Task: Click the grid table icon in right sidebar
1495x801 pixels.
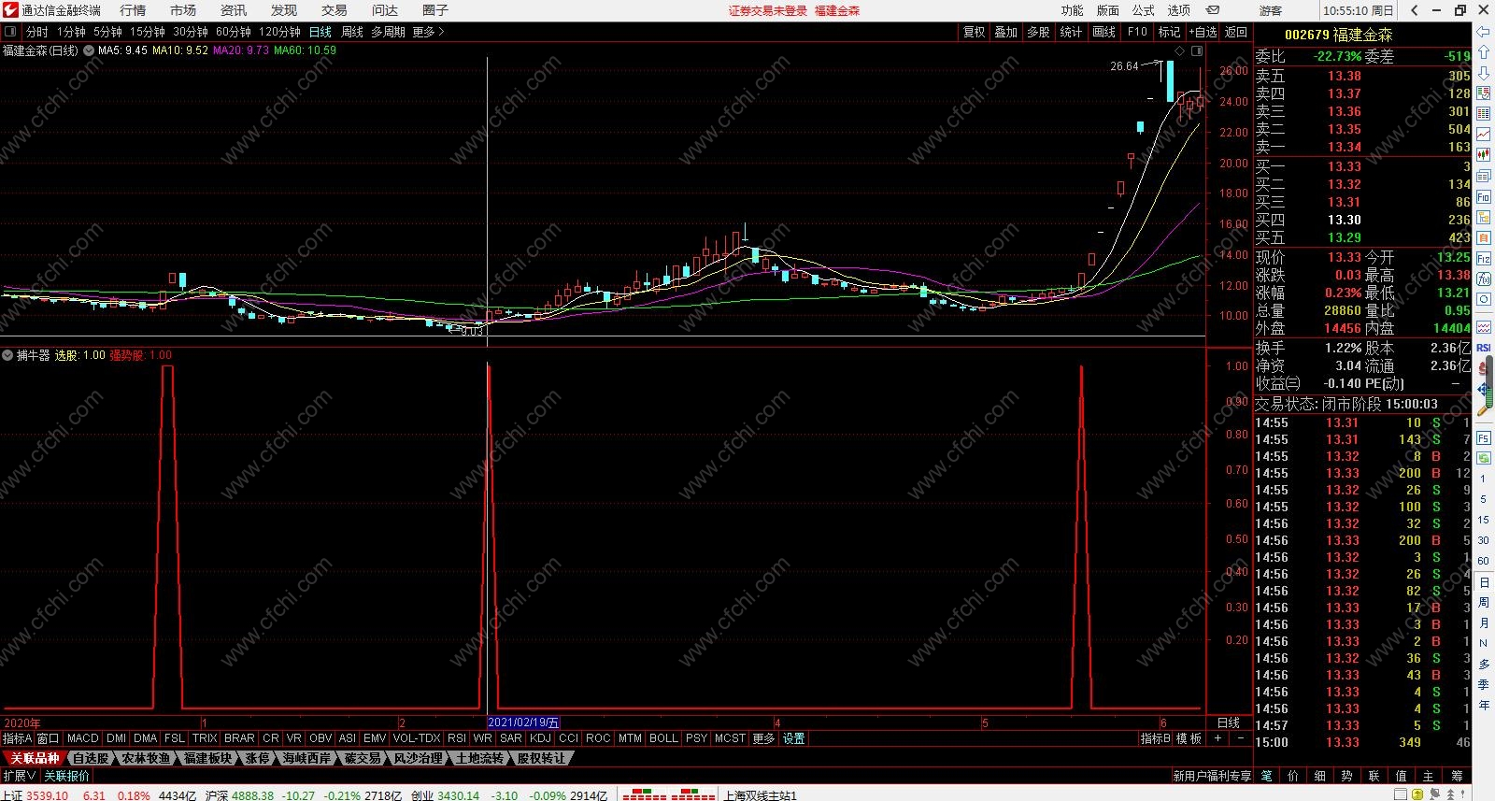Action: tap(1483, 114)
